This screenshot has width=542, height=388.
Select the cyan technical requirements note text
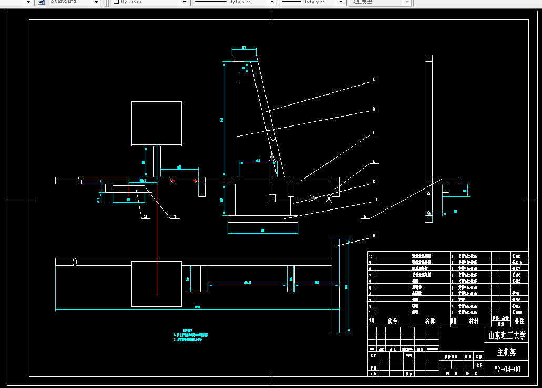click(x=190, y=335)
